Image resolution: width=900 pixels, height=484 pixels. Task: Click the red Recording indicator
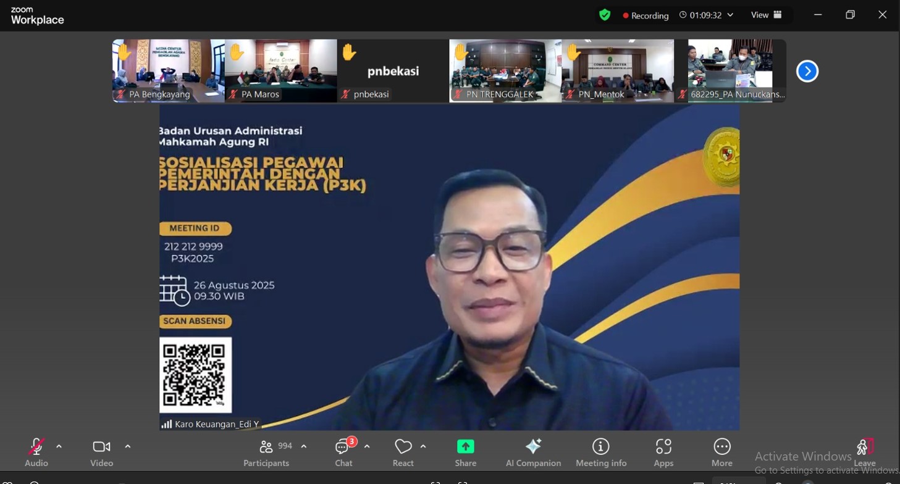point(646,15)
